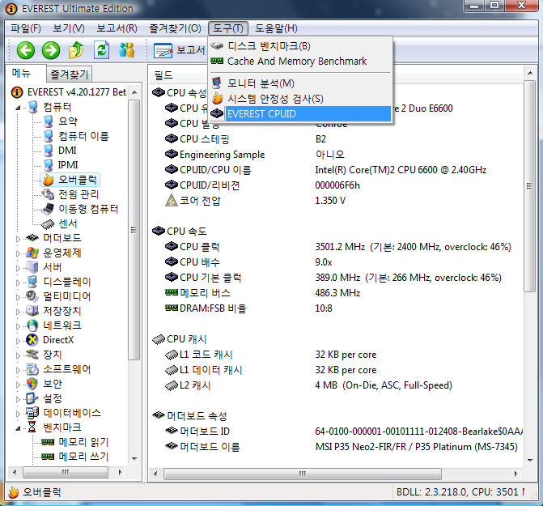543x506 pixels.
Task: Click the Refresh toolbar icon
Action: (x=101, y=50)
